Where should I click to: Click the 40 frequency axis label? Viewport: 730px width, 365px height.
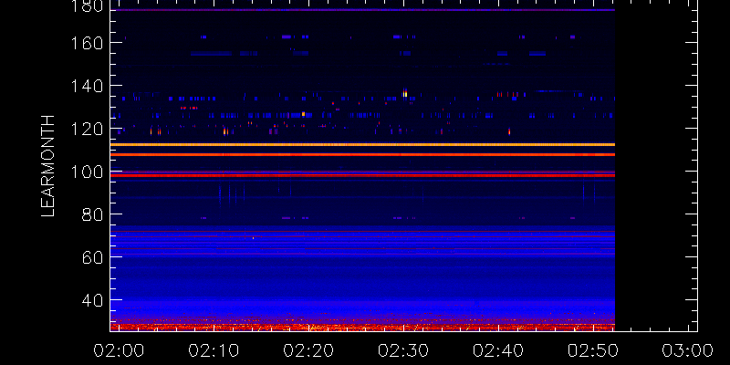pyautogui.click(x=92, y=300)
